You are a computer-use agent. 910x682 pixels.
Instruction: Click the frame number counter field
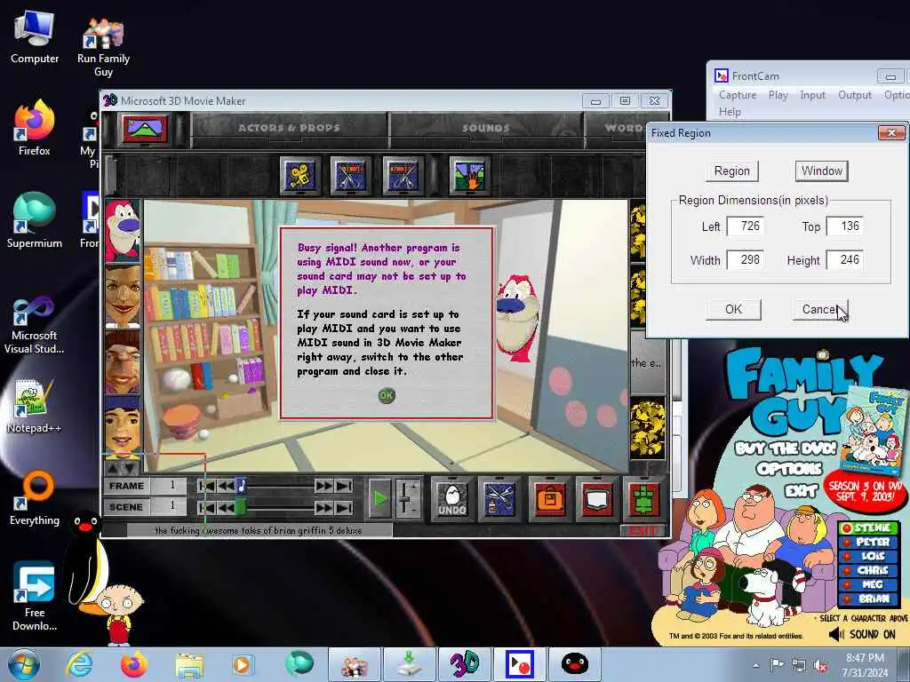(x=170, y=486)
